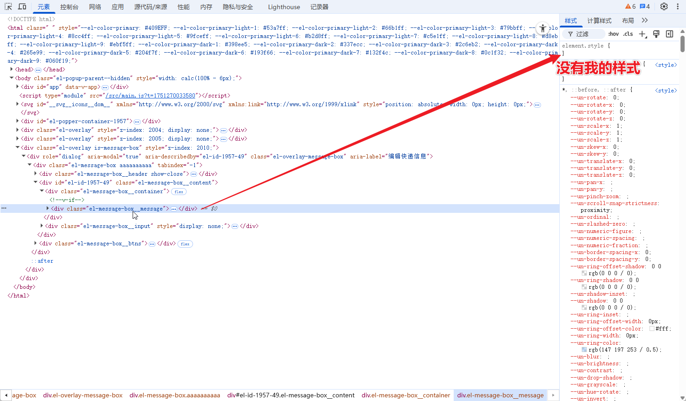Click the proximity value of scroll-snap-strictness

click(x=595, y=210)
